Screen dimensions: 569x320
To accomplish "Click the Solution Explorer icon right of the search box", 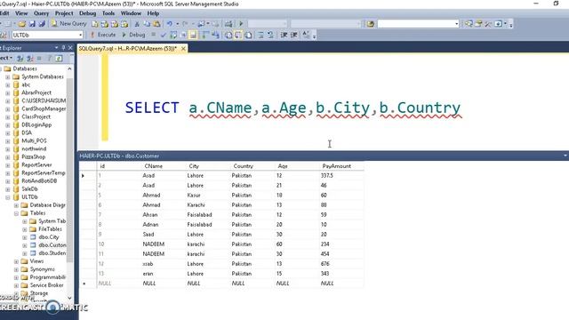I will point(469,24).
